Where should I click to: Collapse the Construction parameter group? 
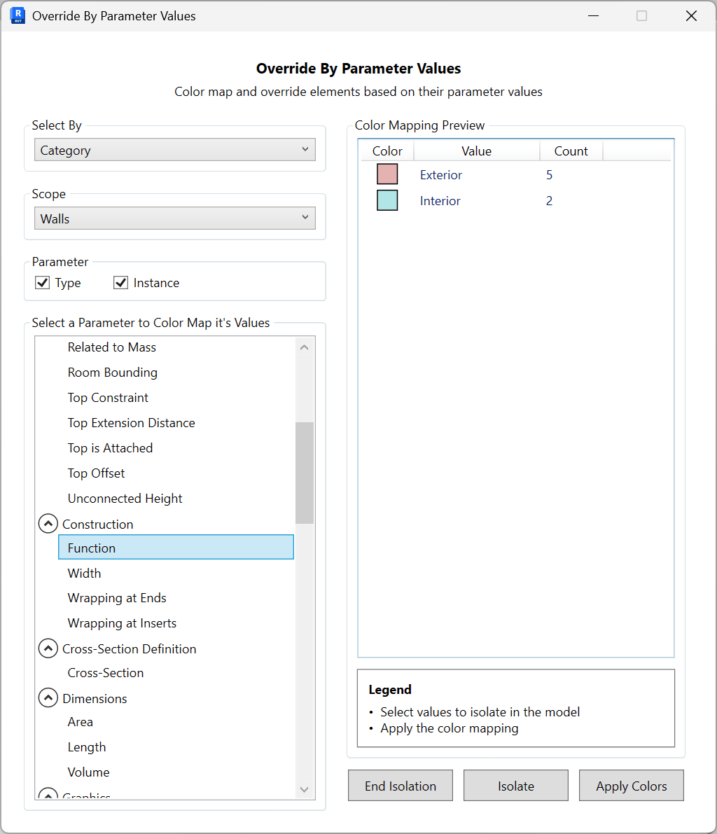coord(48,523)
